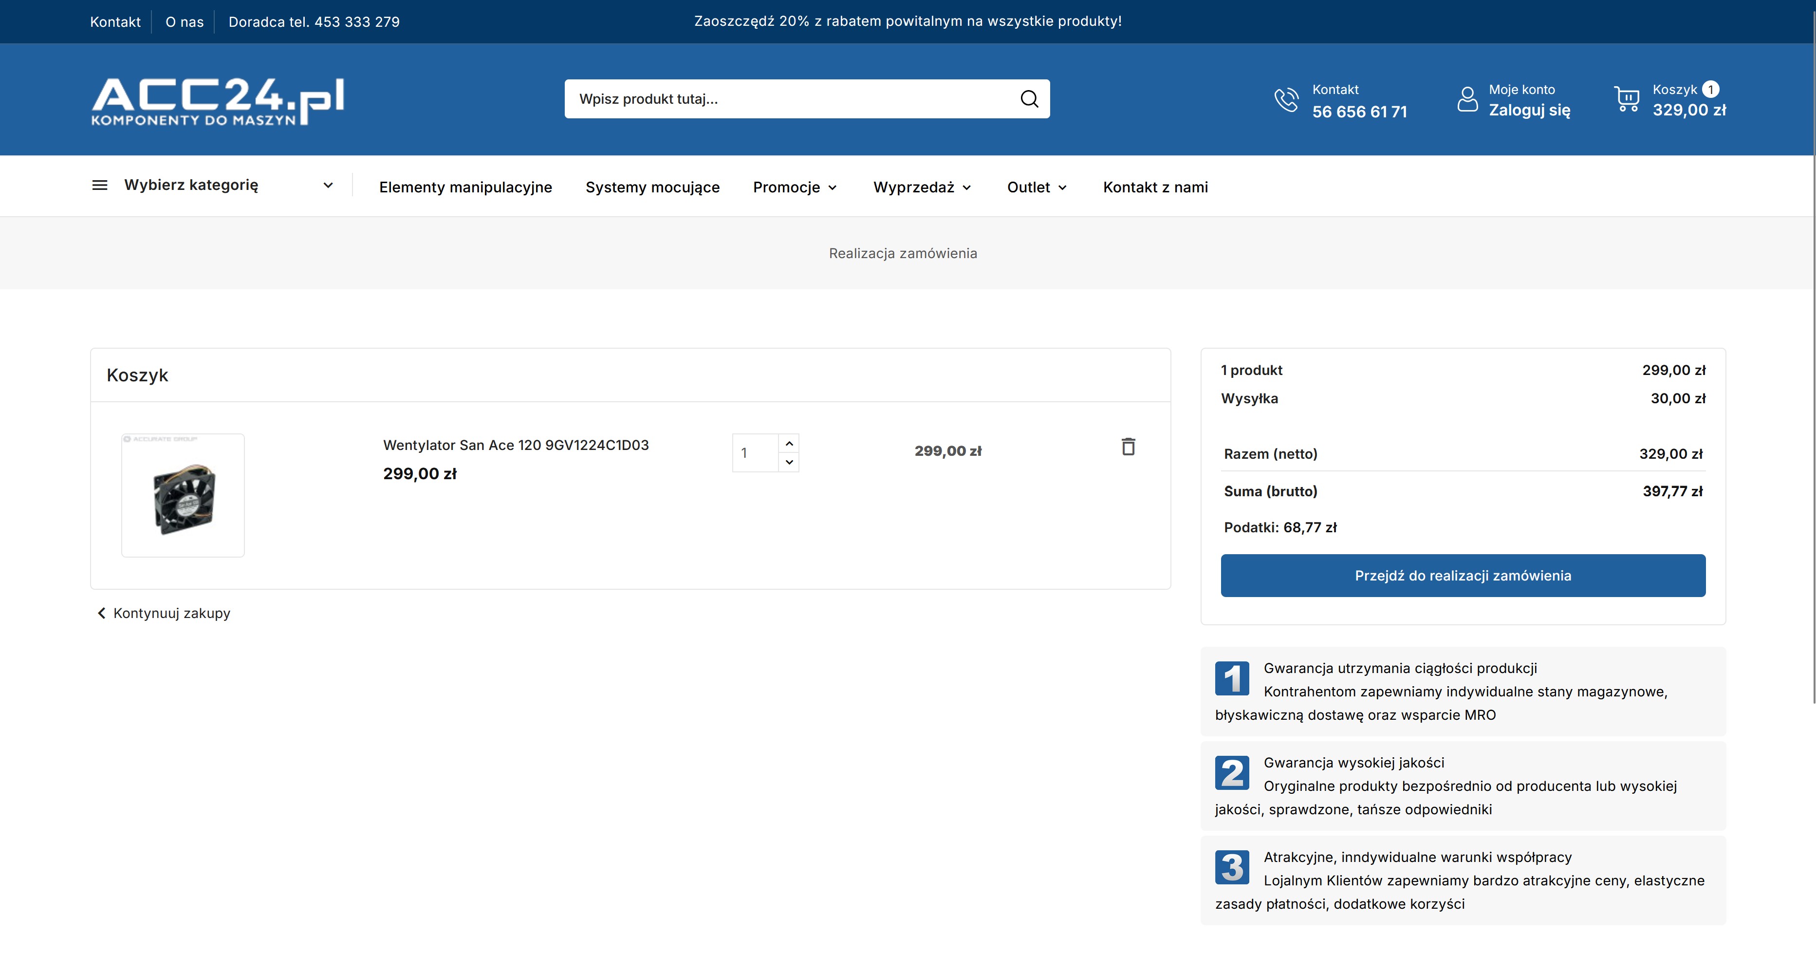Image resolution: width=1816 pixels, height=973 pixels.
Task: Expand the Promocje menu
Action: [x=795, y=187]
